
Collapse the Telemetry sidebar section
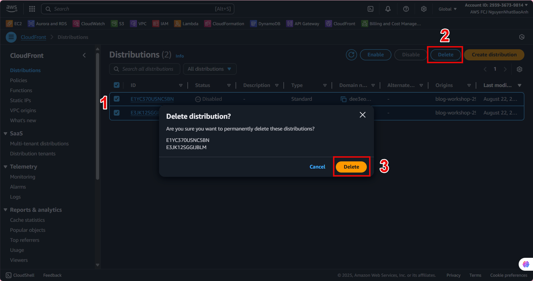click(x=5, y=167)
